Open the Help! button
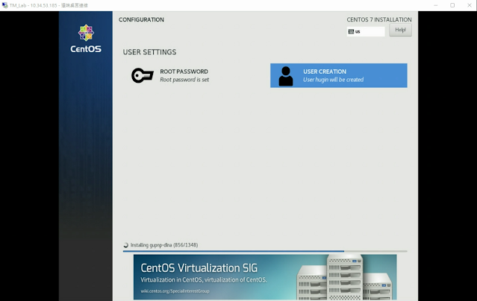The width and height of the screenshot is (477, 301). pos(400,30)
